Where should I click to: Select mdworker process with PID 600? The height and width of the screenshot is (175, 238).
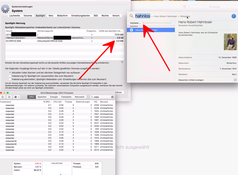point(57,129)
